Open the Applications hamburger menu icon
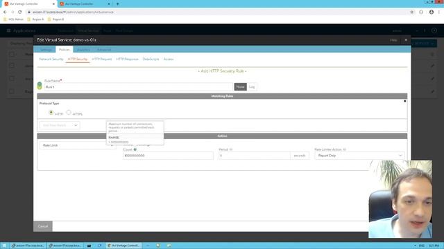The height and width of the screenshot is (249, 444). click(x=8, y=30)
